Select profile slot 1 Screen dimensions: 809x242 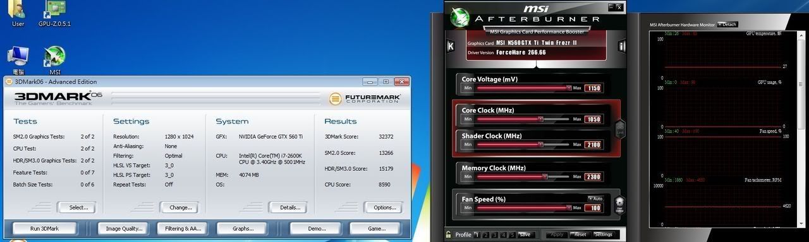[x=478, y=234]
